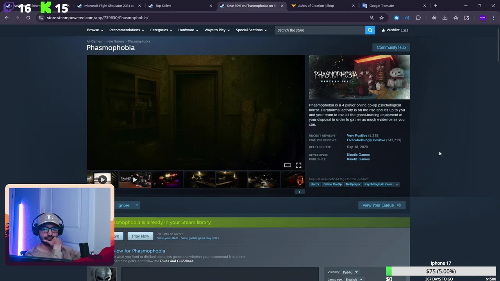Select the Horror tag

tap(315, 184)
